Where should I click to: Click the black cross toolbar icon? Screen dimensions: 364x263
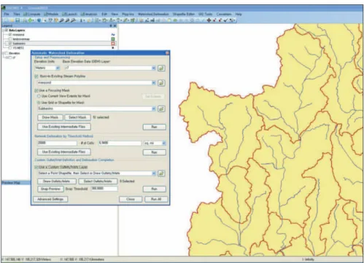209,20
